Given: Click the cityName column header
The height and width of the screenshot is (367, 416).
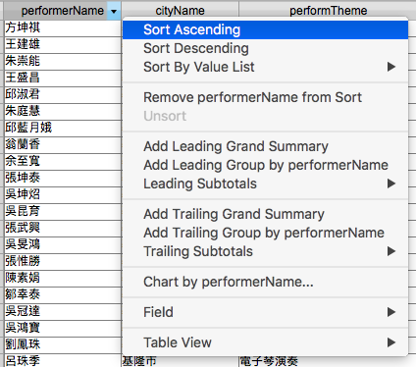Looking at the screenshot, I should coord(181,11).
